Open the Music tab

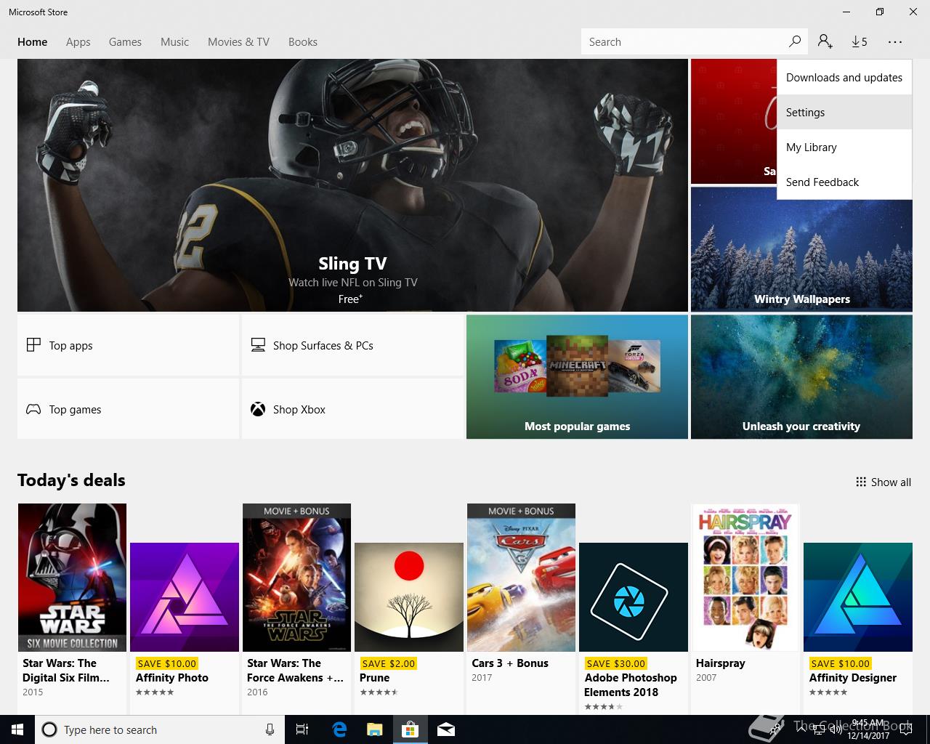click(x=174, y=41)
